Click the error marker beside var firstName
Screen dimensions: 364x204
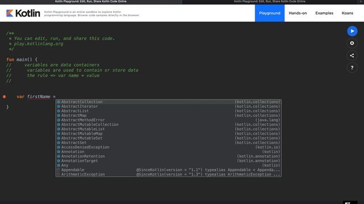(5, 97)
